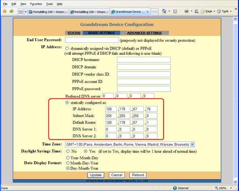The height and width of the screenshot is (191, 239).
Task: Switch to first PortaBilling 100 tab
Action: click(x=48, y=12)
